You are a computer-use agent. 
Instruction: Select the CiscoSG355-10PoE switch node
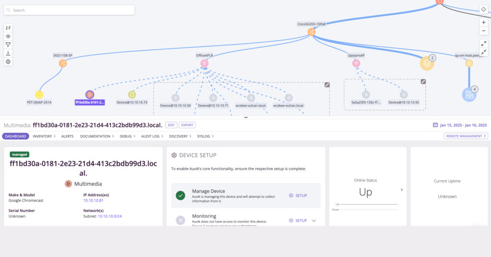click(311, 32)
